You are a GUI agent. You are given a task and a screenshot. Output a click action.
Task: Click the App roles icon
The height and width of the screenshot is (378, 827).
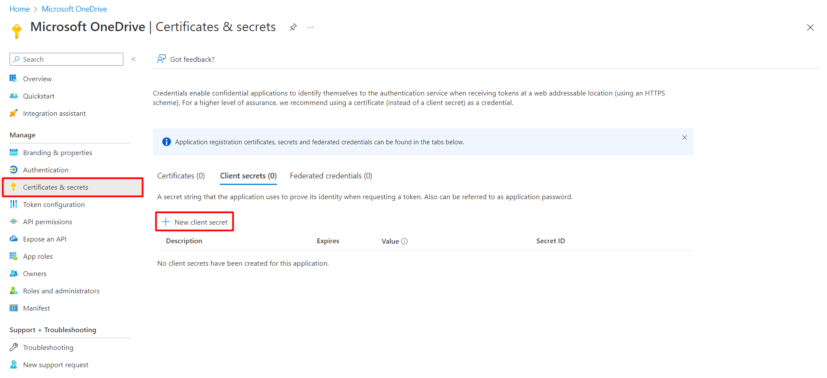tap(13, 256)
